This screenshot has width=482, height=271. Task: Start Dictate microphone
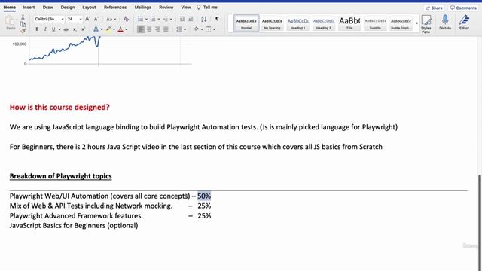(445, 22)
